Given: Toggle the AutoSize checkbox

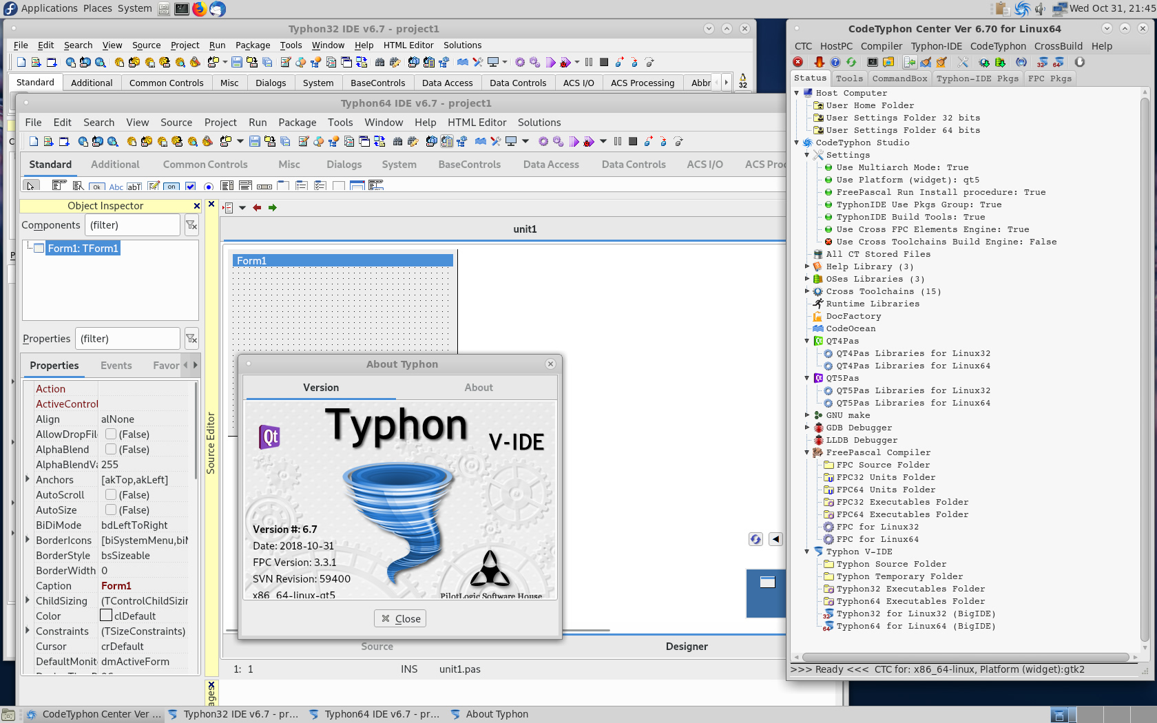Looking at the screenshot, I should tap(110, 510).
